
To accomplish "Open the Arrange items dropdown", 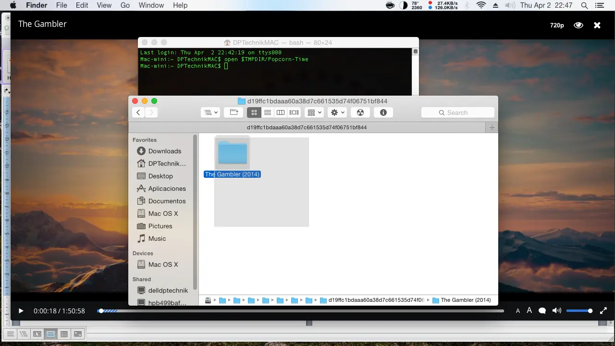I will [x=314, y=112].
